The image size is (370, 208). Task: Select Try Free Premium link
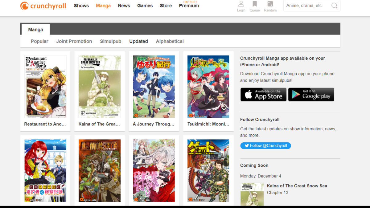[189, 5]
